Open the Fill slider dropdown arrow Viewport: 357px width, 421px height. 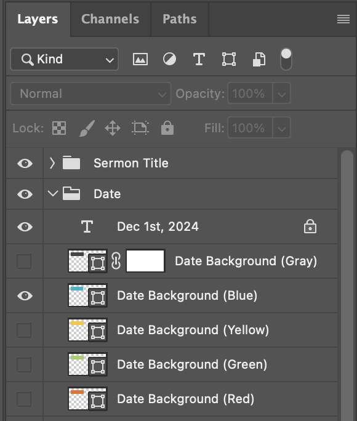point(281,128)
